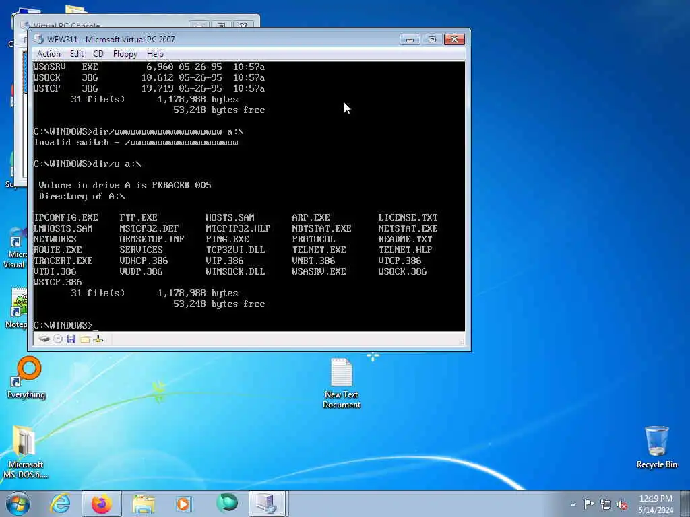Launch Internet Explorer from the taskbar
Viewport: 690px width, 517px height.
(60, 504)
